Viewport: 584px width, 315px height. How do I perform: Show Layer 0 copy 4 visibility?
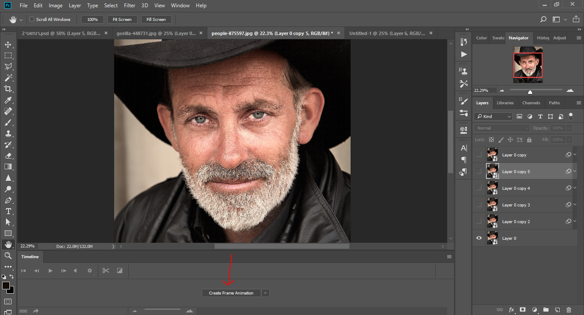[x=479, y=188]
